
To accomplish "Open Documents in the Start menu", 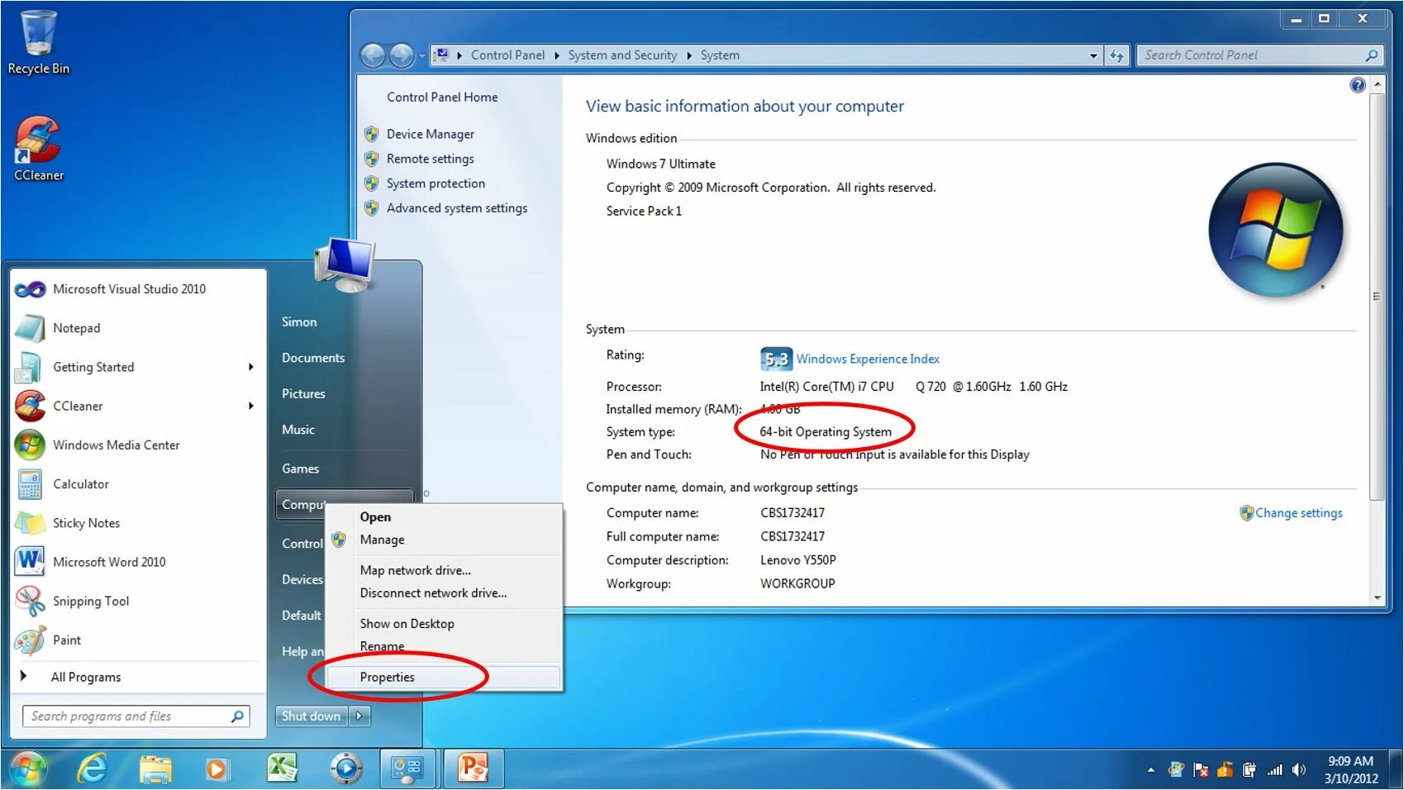I will 312,358.
